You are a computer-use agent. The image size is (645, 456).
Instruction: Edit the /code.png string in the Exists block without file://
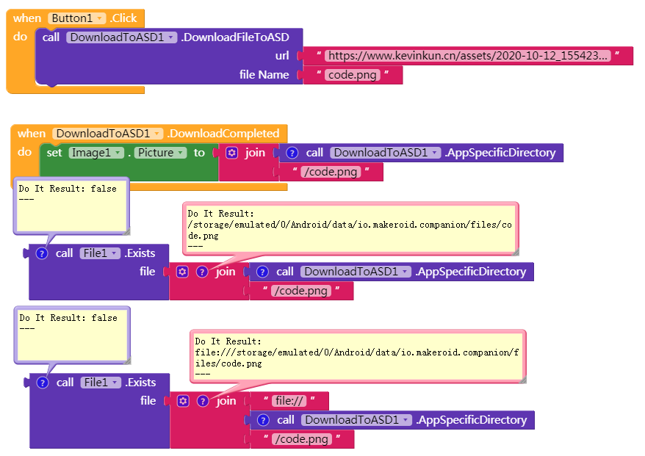pyautogui.click(x=301, y=291)
